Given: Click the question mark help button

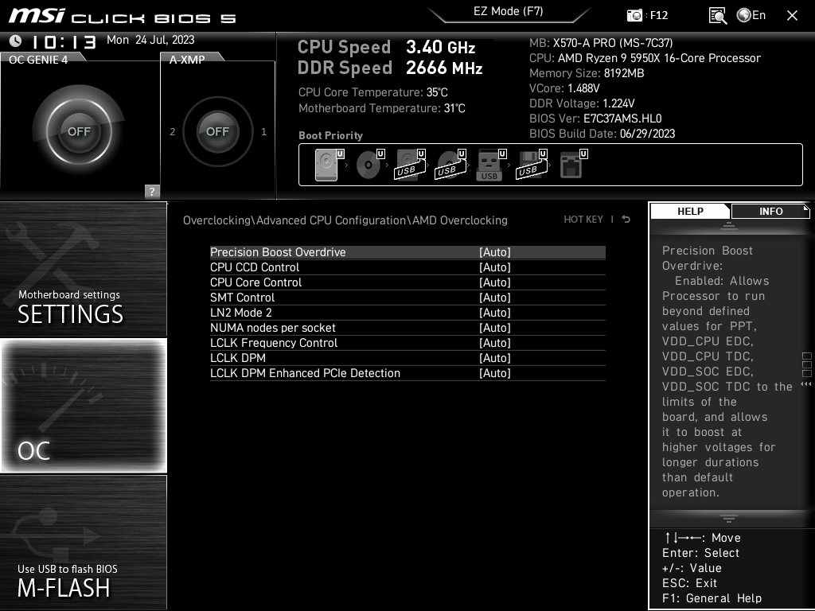Looking at the screenshot, I should point(150,191).
